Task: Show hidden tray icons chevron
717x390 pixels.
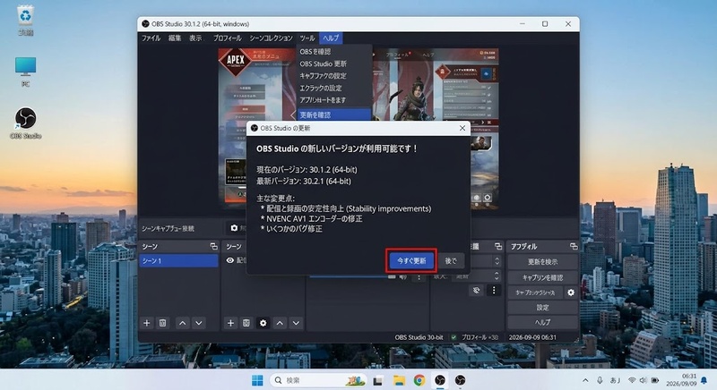Action: point(585,380)
